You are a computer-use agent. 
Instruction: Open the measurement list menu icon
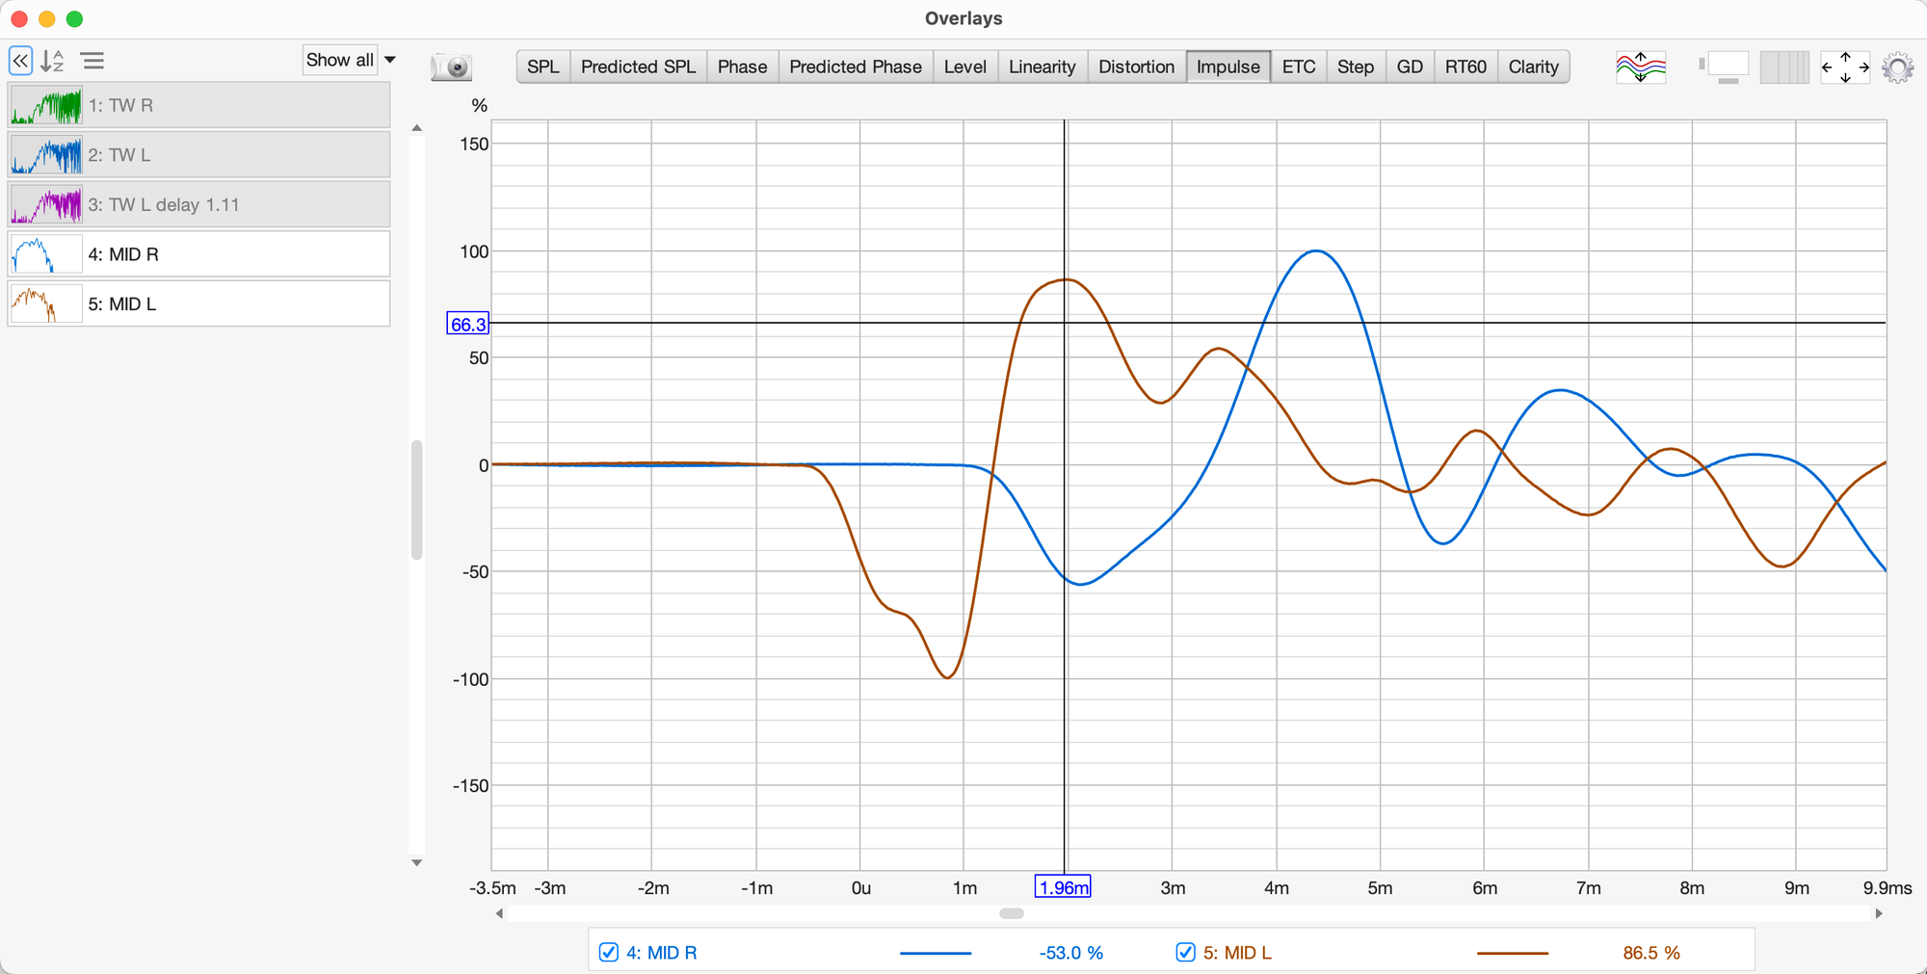pos(92,62)
